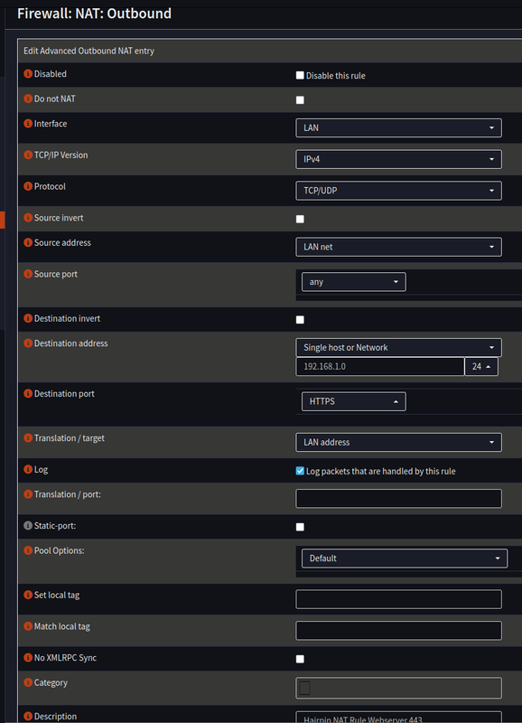Enable the Static-port checkbox
This screenshot has width=522, height=723.
click(x=300, y=527)
